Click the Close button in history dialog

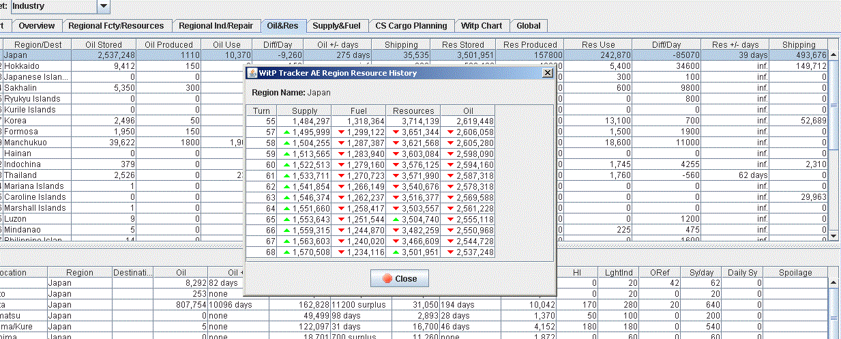coord(400,278)
